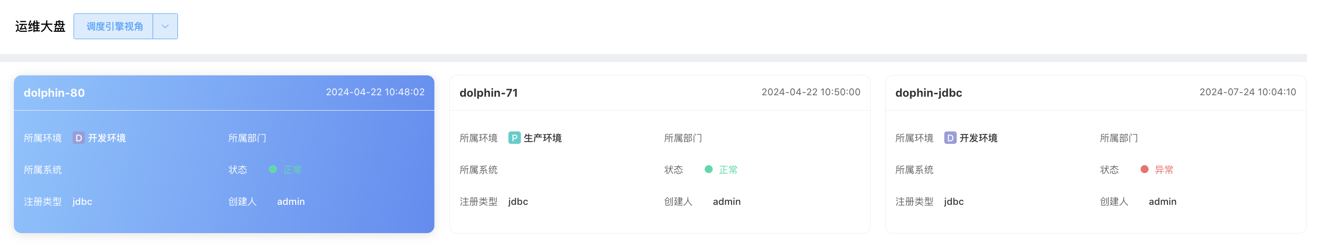Click the 异常 status text on dophin-jdbc
Viewport: 1322px width, 247px height.
(1163, 170)
